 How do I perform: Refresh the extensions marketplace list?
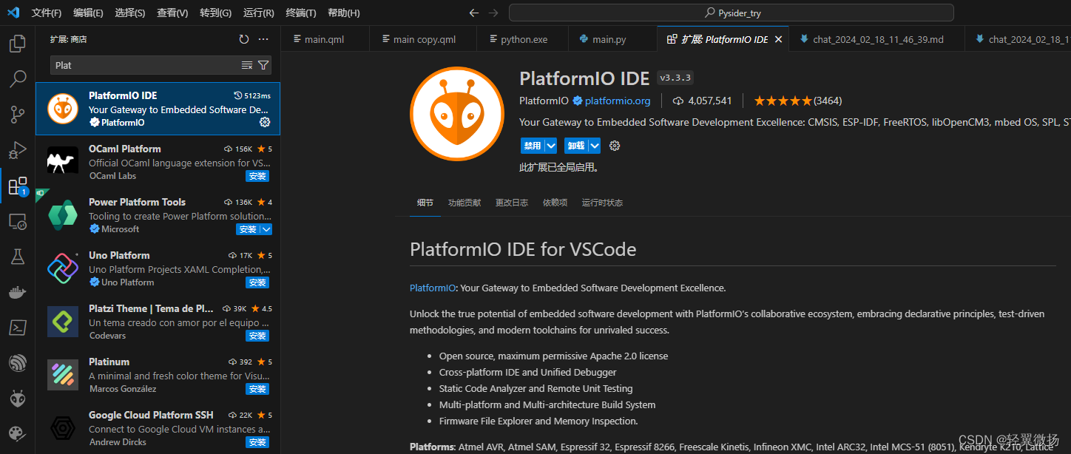(x=244, y=39)
